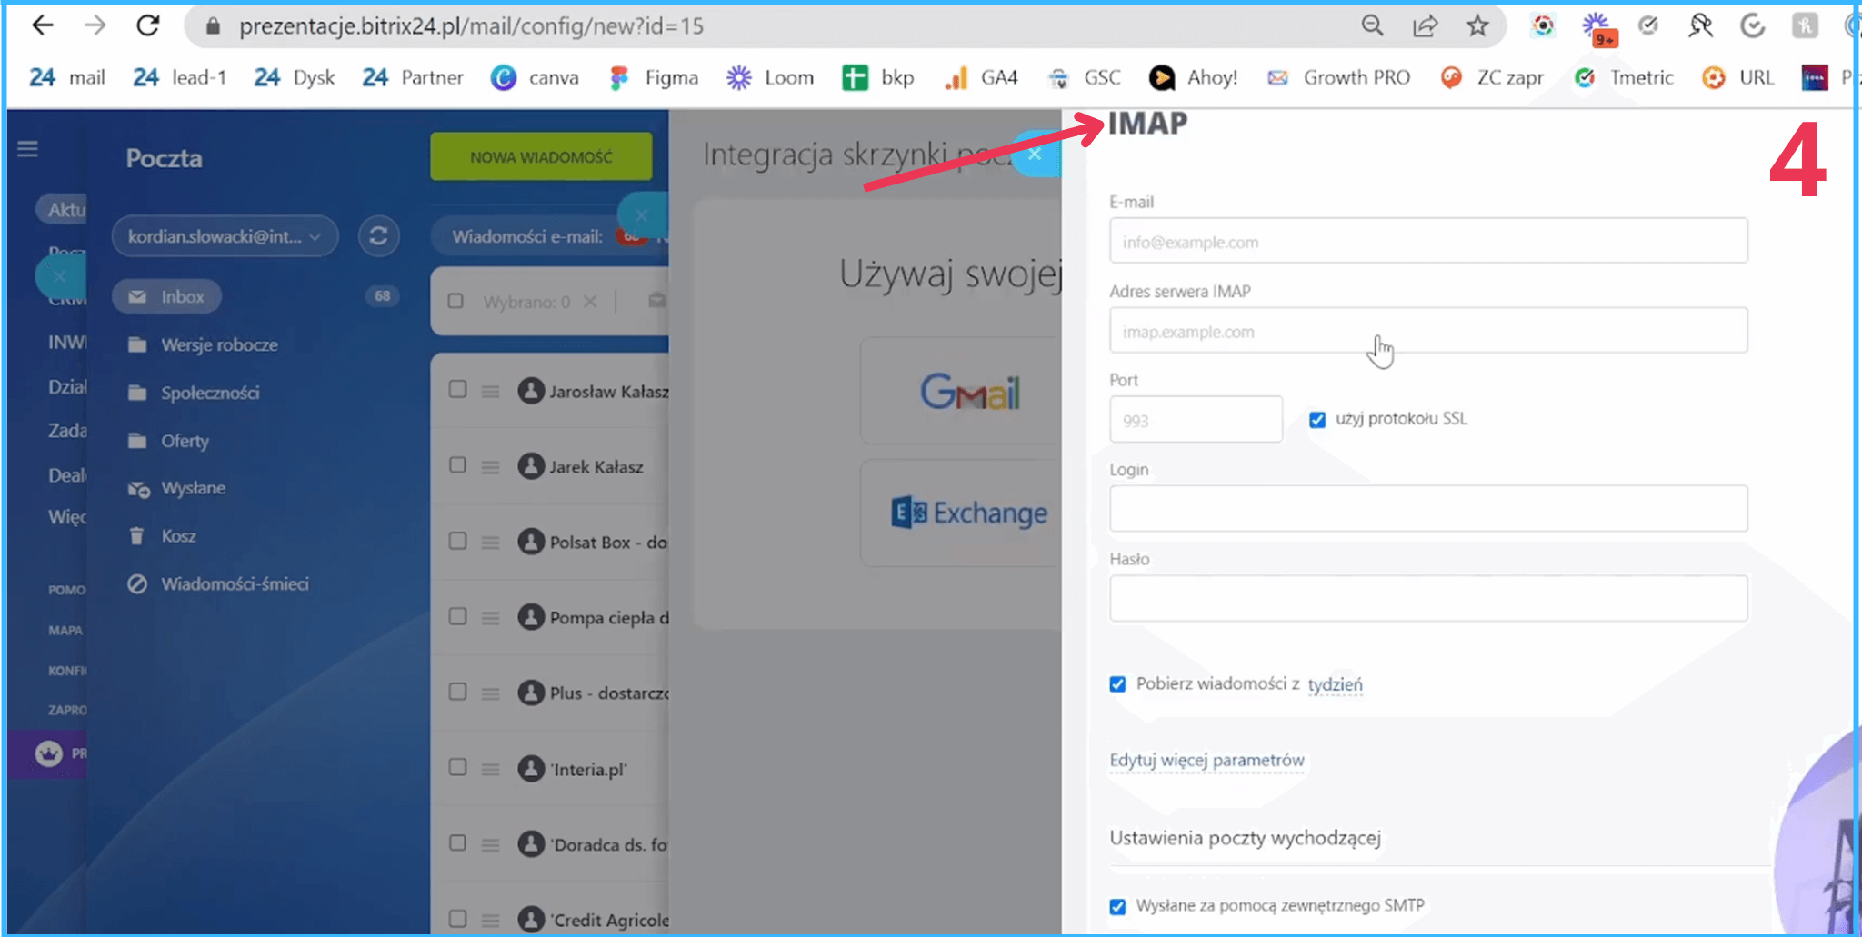Open the Kosz trash folder
Viewport: 1862px width, 937px height.
coord(178,536)
